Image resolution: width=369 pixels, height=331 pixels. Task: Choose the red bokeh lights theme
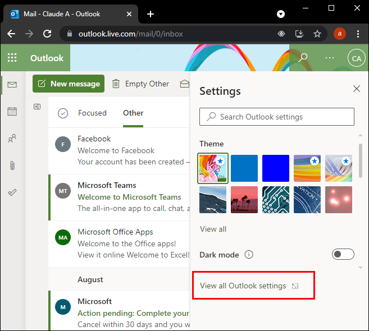(339, 200)
